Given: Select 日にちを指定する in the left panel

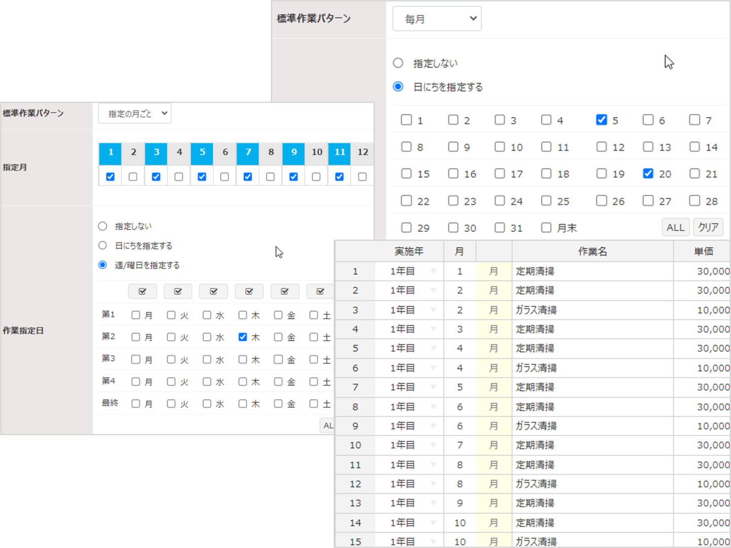Looking at the screenshot, I should 102,245.
